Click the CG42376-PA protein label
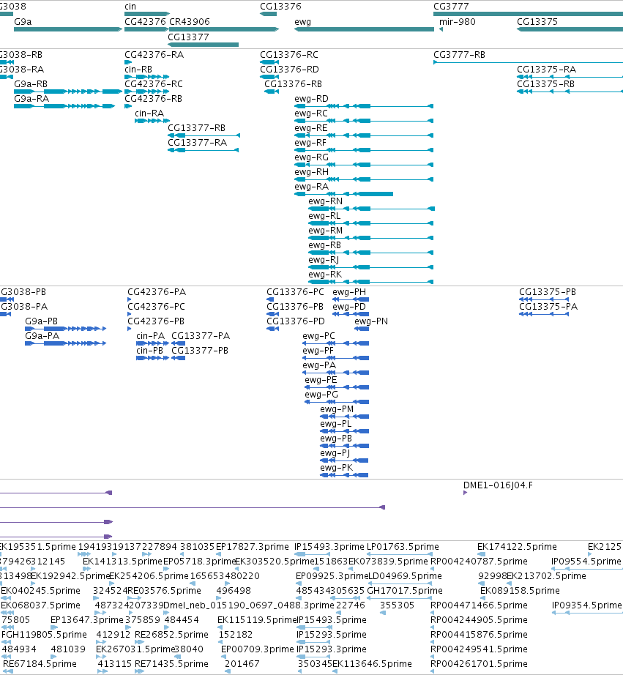 point(157,292)
